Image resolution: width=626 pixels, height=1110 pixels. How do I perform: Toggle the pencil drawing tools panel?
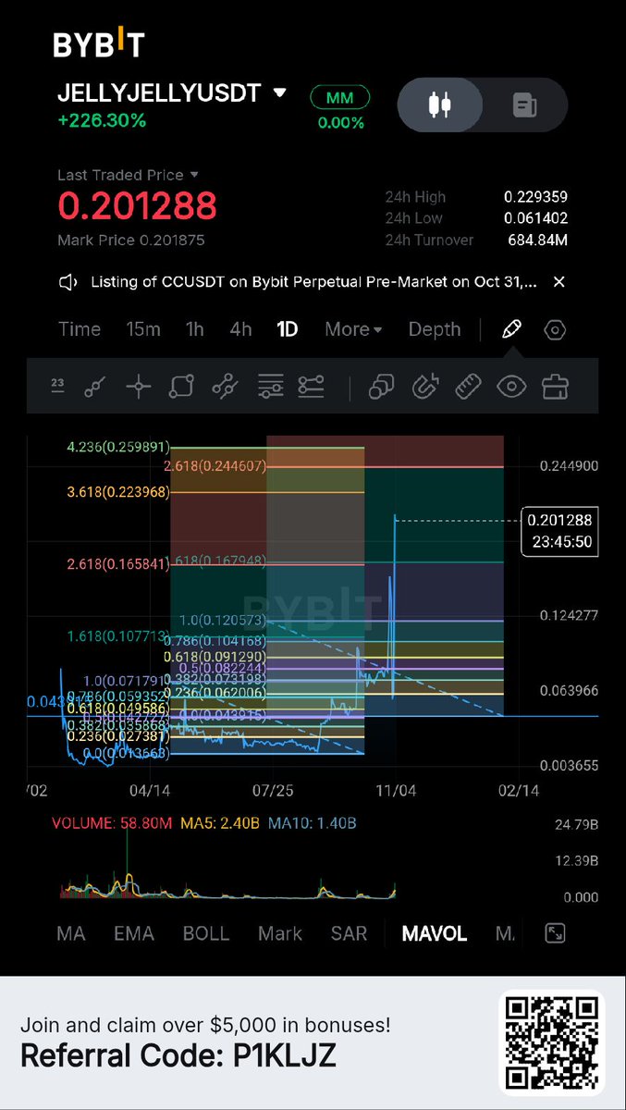pyautogui.click(x=511, y=329)
